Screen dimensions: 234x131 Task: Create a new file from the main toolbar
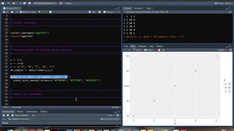3,3
